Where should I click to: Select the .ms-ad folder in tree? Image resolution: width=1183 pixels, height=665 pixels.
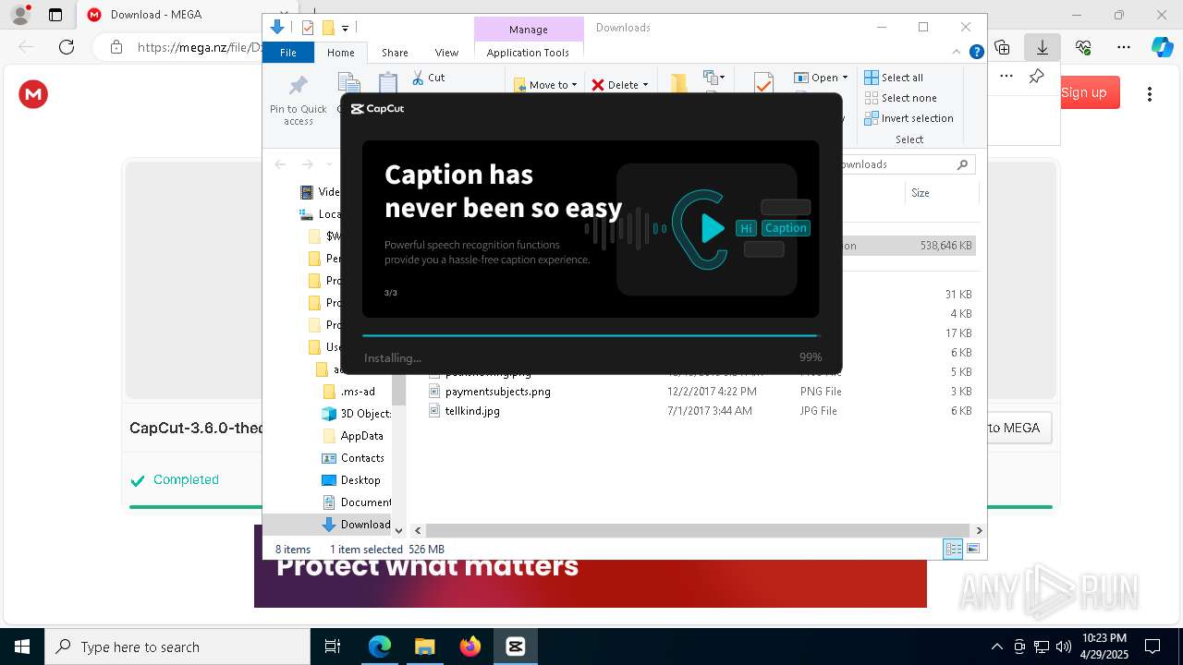point(358,392)
